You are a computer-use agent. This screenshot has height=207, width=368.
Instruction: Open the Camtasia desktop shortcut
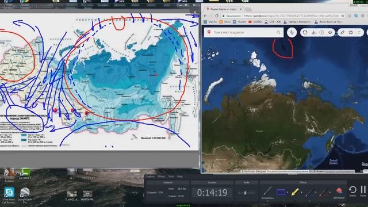pyautogui.click(x=25, y=174)
